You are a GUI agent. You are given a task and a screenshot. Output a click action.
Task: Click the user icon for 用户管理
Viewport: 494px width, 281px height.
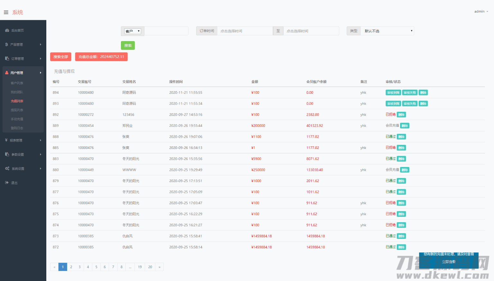(x=7, y=73)
